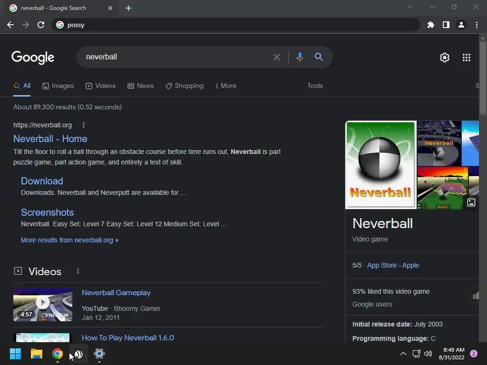487x365 pixels.
Task: Open the Download sitelink
Action: coord(42,181)
